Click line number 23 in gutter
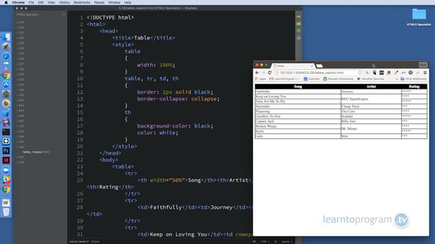Image resolution: width=435 pixels, height=244 pixels. click(x=80, y=167)
